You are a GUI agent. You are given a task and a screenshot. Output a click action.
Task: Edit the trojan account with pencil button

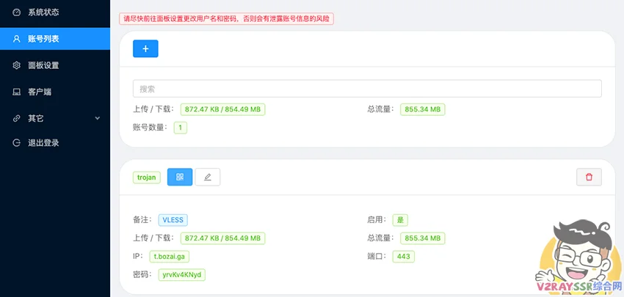point(207,177)
